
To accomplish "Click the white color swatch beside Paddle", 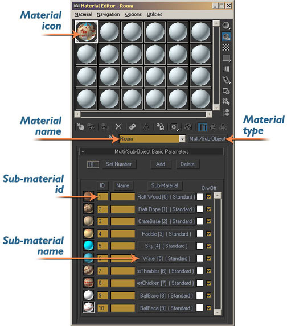I will tap(199, 233).
